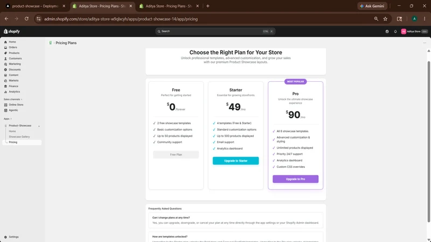Click "Community support" in Free plan
431x242 pixels.
point(170,142)
